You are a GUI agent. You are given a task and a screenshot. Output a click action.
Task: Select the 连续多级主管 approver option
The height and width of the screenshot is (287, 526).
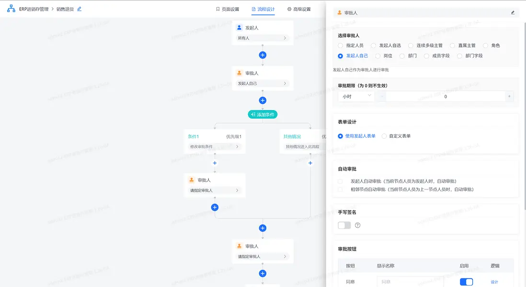(425, 45)
